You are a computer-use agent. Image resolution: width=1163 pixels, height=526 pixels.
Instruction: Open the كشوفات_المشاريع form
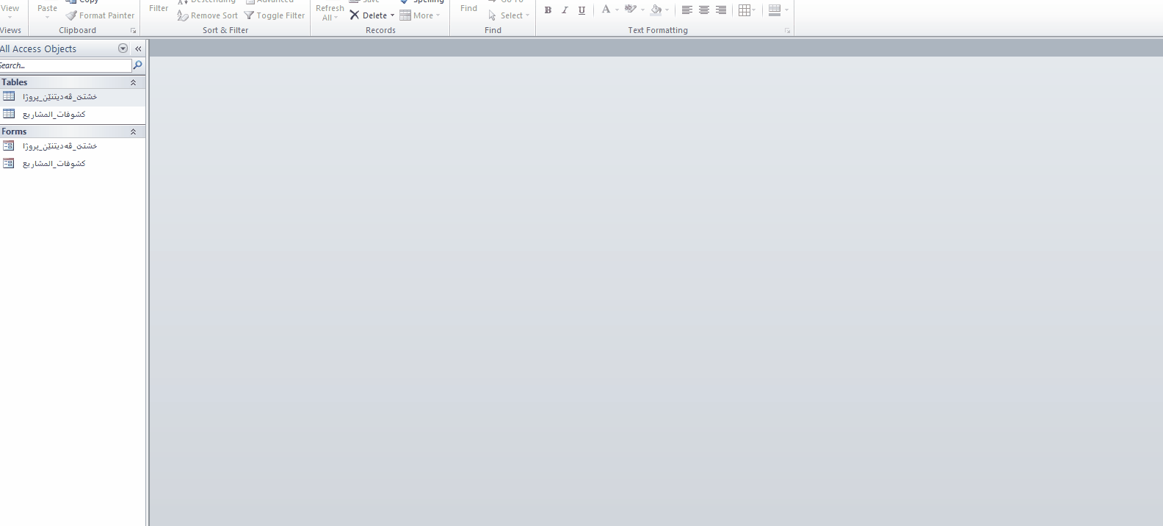point(54,164)
